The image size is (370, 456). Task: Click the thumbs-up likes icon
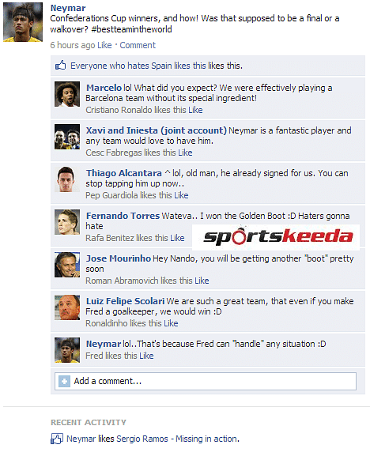[x=61, y=66]
